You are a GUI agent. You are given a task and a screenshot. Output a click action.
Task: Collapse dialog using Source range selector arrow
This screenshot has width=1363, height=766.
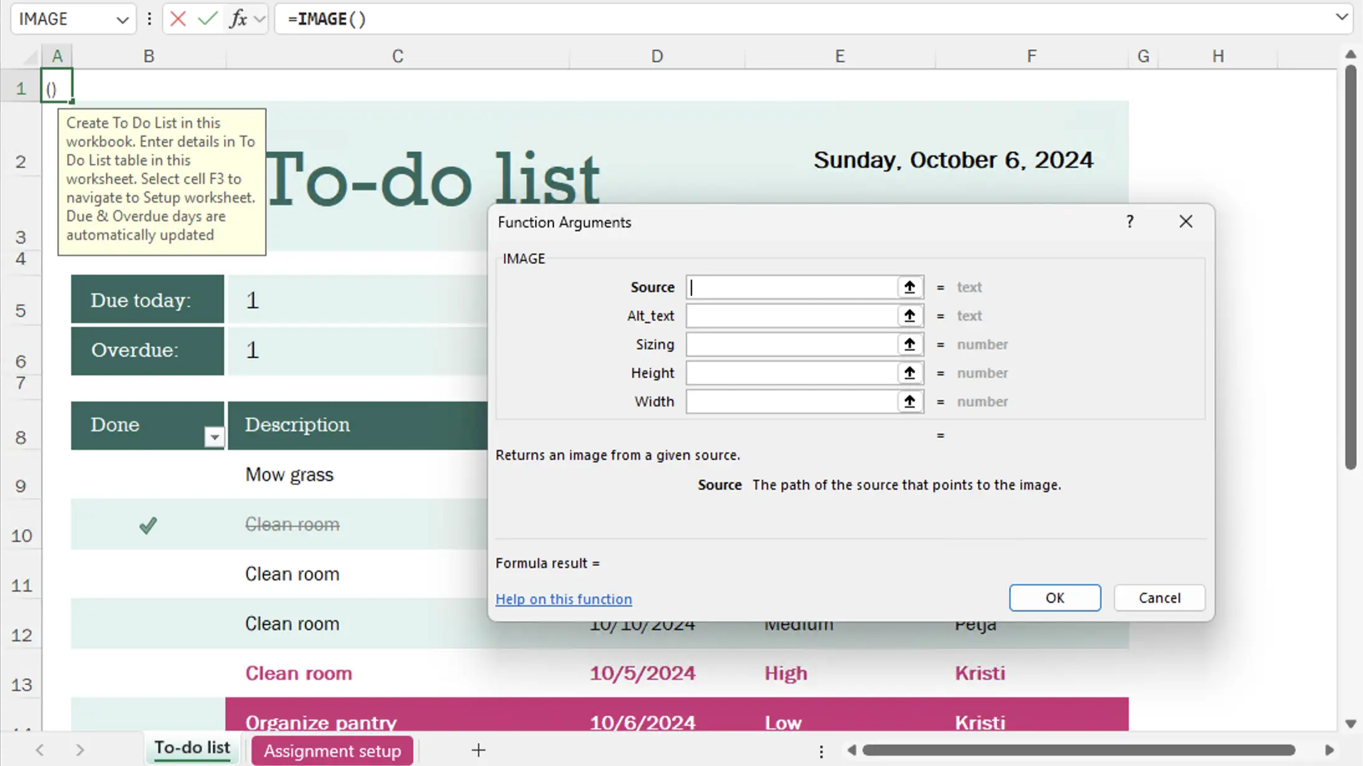pyautogui.click(x=909, y=287)
